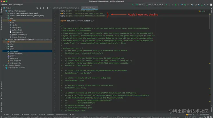Open the Run tool window

(72, 115)
